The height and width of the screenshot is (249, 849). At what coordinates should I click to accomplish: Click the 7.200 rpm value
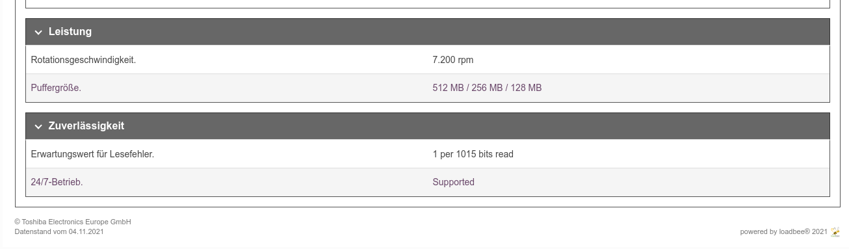tap(453, 60)
